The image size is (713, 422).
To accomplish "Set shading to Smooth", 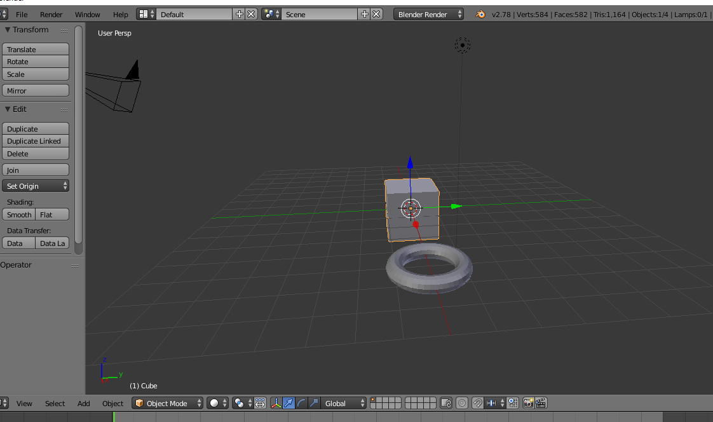I will (18, 215).
